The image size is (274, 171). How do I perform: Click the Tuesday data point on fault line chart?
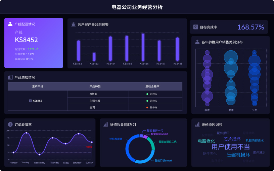click(x=26, y=133)
